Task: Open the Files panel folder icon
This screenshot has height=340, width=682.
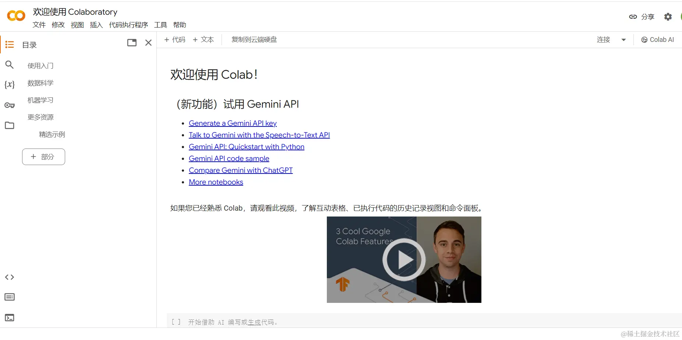Action: 10,125
